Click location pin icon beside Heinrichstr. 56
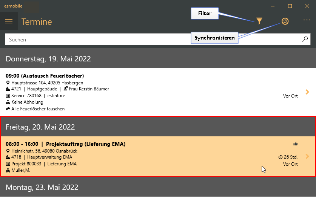 click(8, 151)
